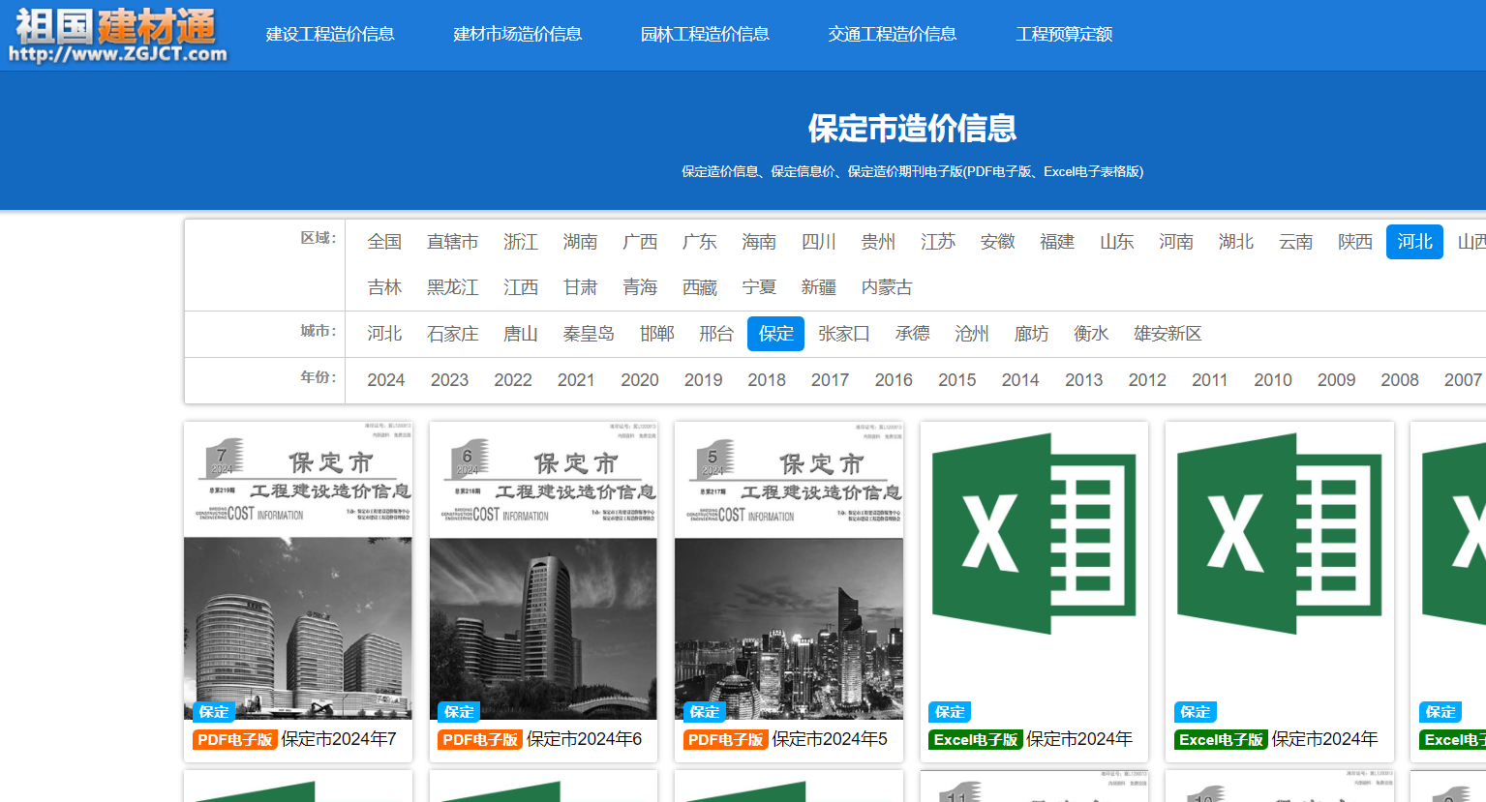This screenshot has width=1486, height=802.
Task: Click 保定 tag on issue 7 cover
Action: [214, 712]
